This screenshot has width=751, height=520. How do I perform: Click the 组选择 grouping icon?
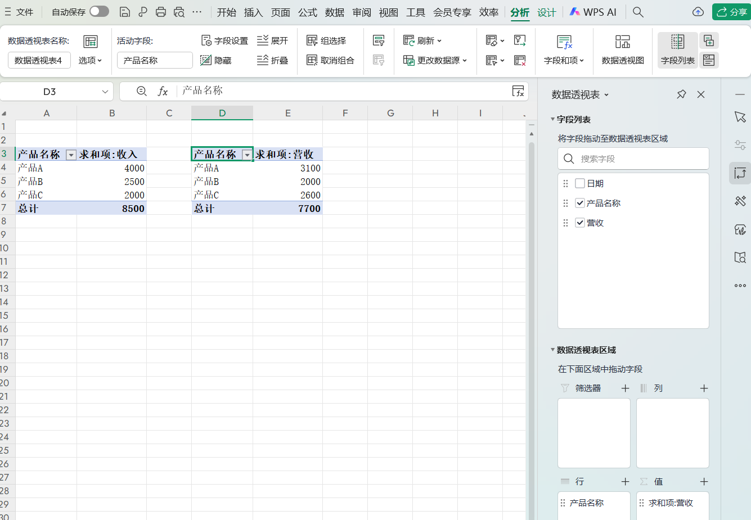[312, 40]
